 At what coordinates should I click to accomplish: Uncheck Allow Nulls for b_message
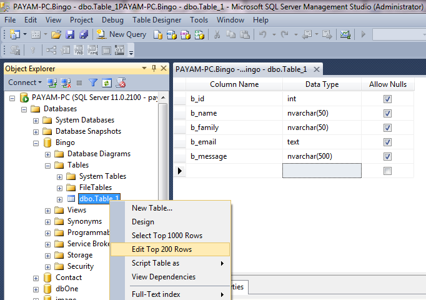pos(387,156)
